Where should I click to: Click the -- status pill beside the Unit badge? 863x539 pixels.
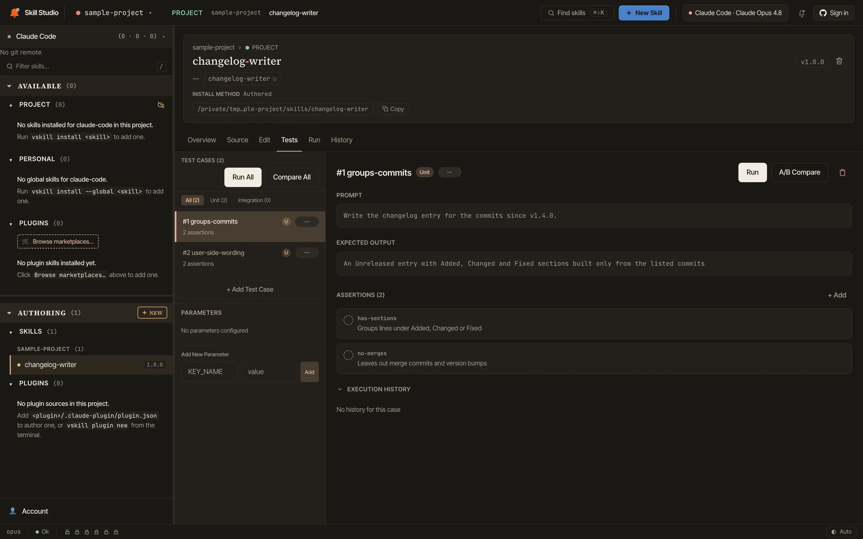(x=449, y=172)
